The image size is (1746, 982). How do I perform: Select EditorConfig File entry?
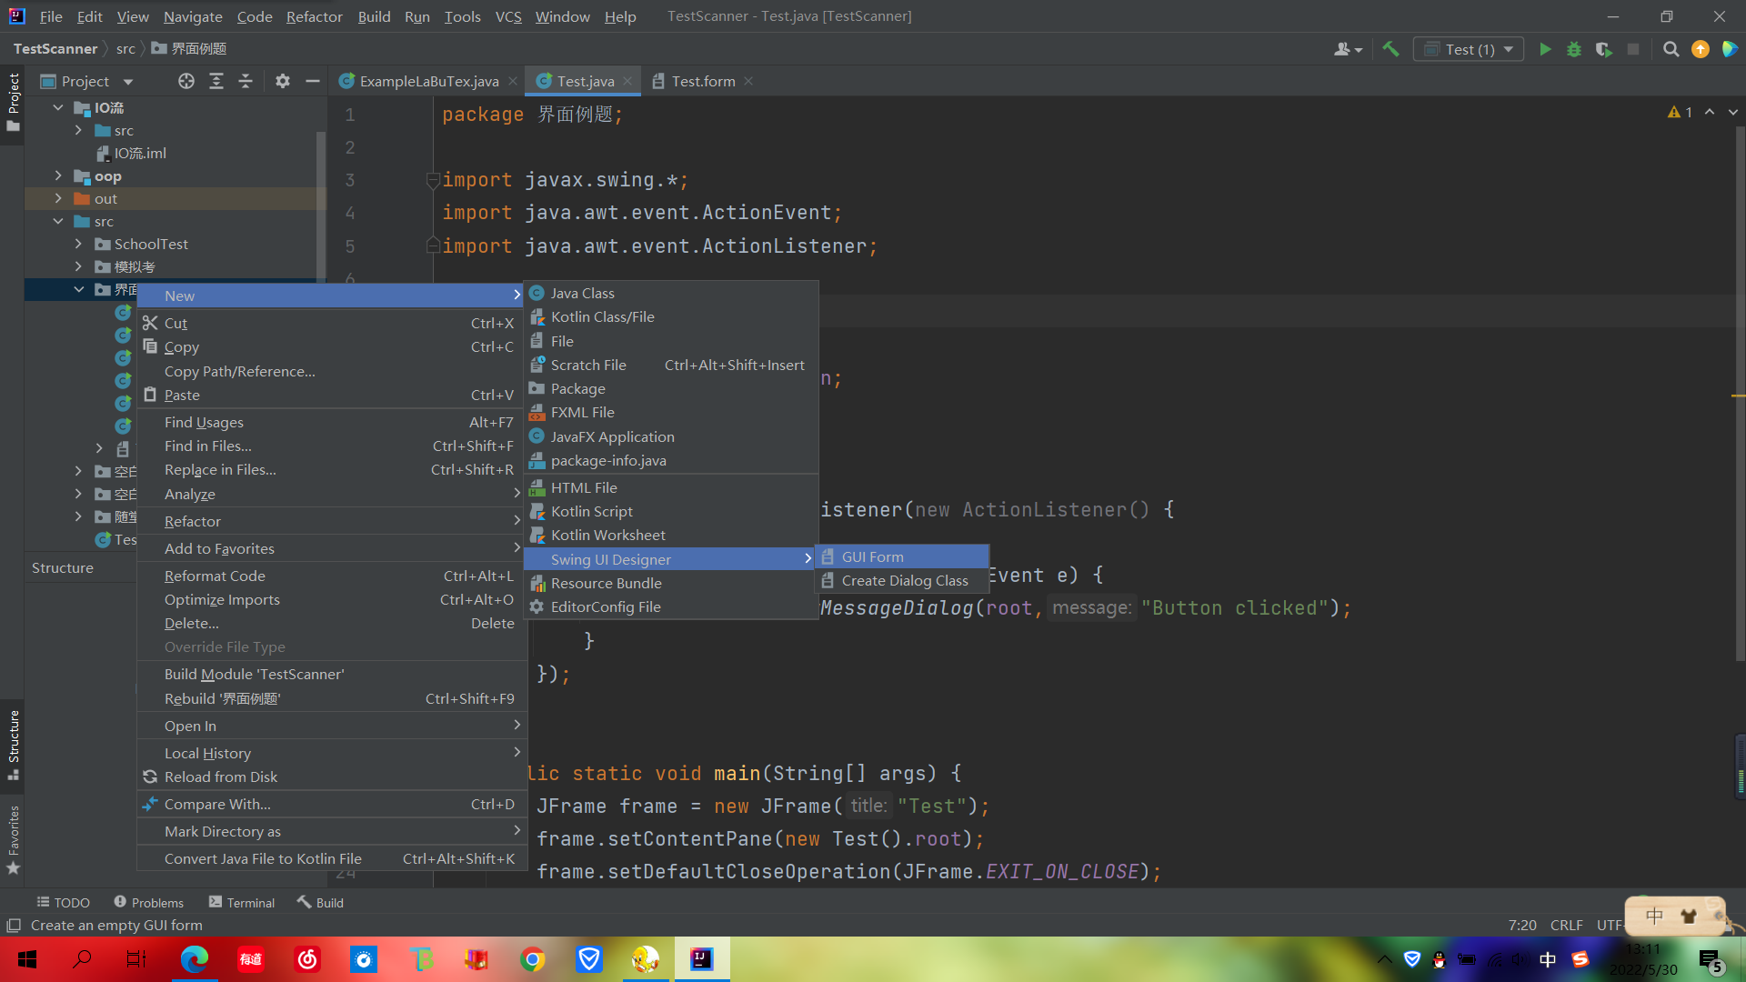[x=671, y=606]
